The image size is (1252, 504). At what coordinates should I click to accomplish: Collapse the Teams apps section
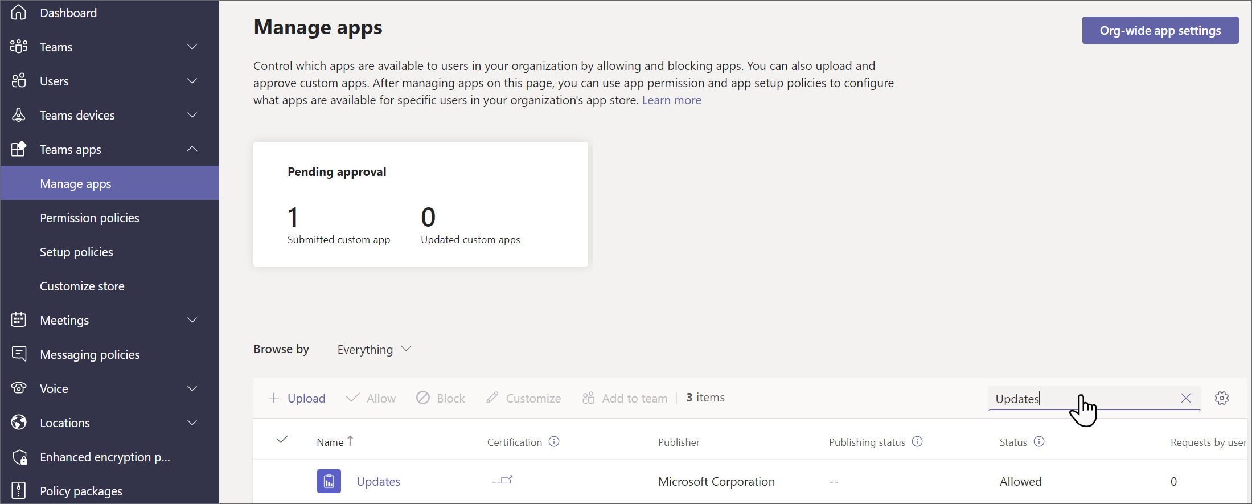tap(192, 149)
